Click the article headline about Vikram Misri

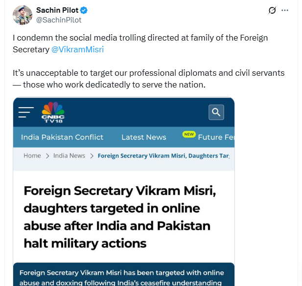pos(120,217)
